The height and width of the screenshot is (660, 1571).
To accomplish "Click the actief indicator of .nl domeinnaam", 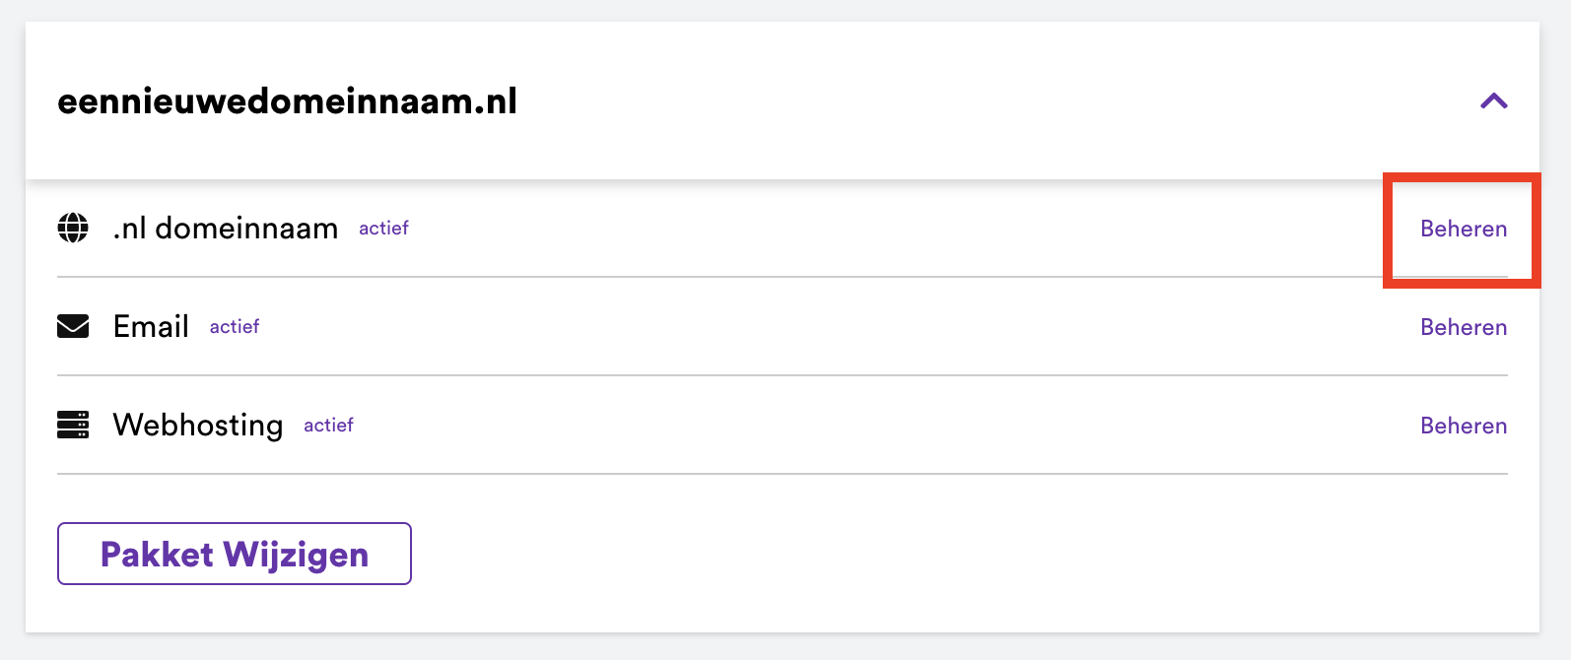I will pos(383,228).
